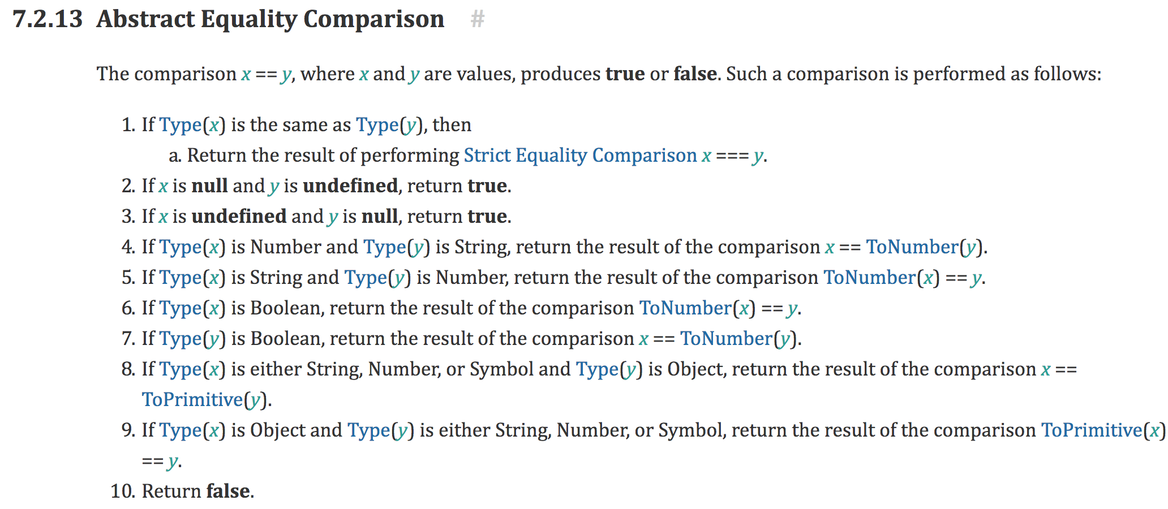Open the ToPrimitive link in step 8
The width and height of the screenshot is (1168, 509).
[192, 400]
